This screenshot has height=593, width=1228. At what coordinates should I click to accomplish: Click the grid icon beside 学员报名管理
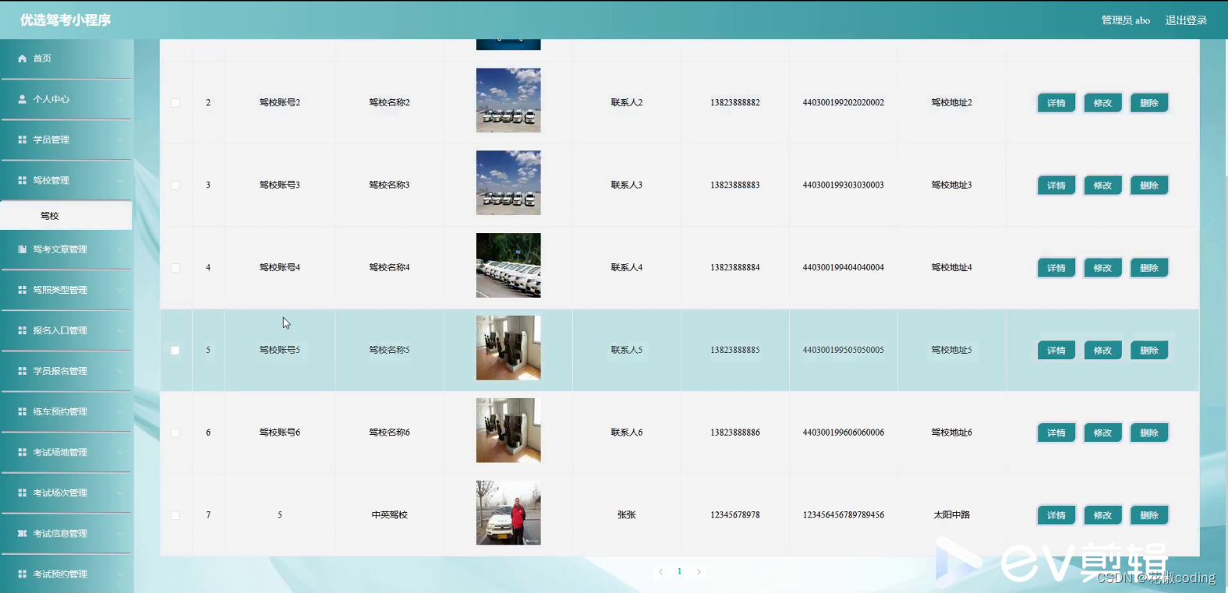click(22, 371)
